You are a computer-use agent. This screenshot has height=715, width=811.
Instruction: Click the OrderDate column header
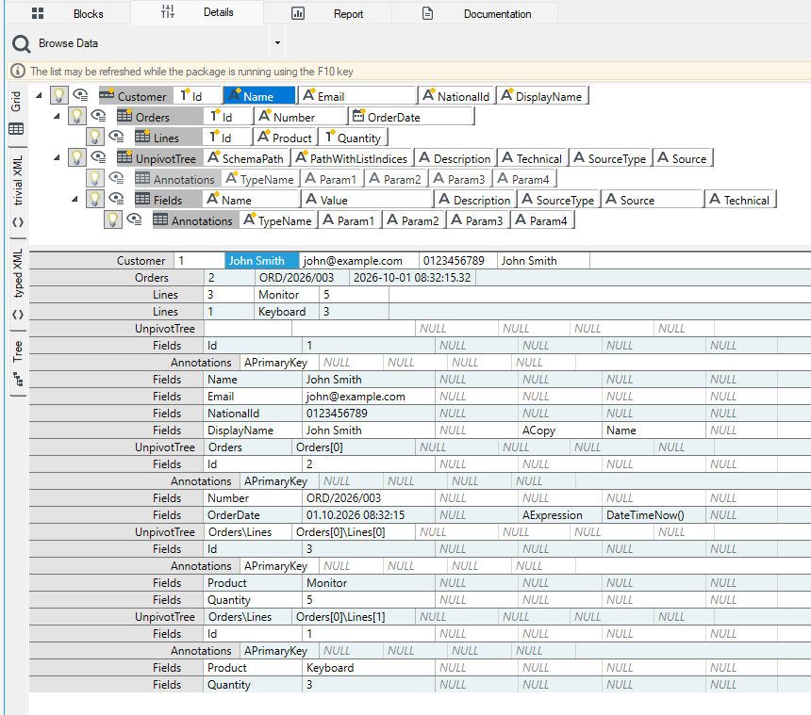(x=411, y=117)
